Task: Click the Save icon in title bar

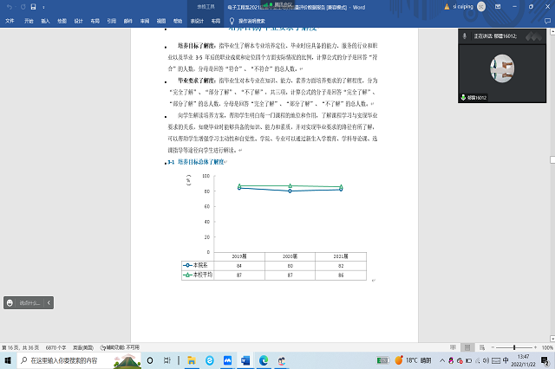Action: 32,7
